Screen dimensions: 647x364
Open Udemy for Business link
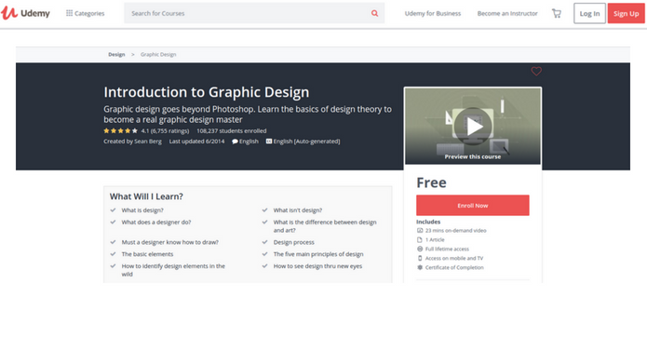pyautogui.click(x=433, y=13)
